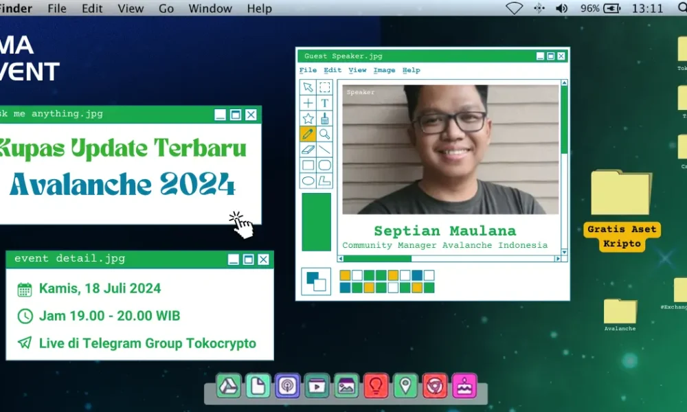Open the Image menu in the Guest Speaker window
This screenshot has height=412, width=687.
click(x=384, y=70)
